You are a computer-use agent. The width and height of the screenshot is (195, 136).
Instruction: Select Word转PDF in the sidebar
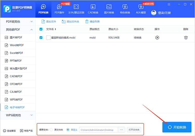18,45
